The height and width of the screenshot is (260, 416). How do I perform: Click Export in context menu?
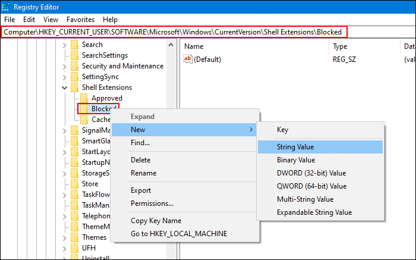(x=184, y=190)
